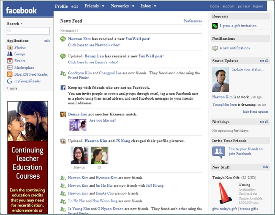Image resolution: width=275 pixels, height=215 pixels.
Task: Click the magnifier icon in search box
Action: pyautogui.click(x=9, y=30)
